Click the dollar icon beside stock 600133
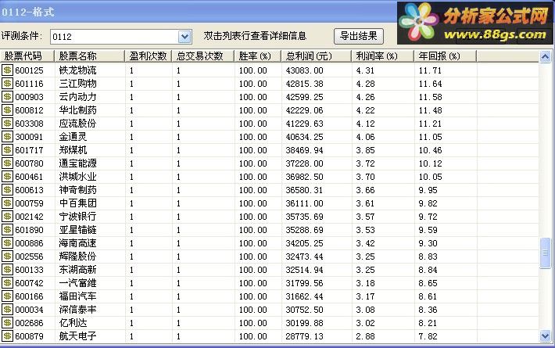Image resolution: width=555 pixels, height=348 pixels. (7, 270)
